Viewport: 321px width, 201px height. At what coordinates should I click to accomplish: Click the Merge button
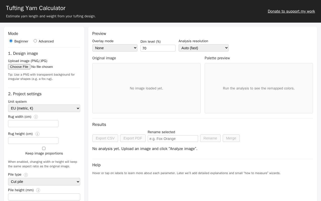tap(231, 138)
